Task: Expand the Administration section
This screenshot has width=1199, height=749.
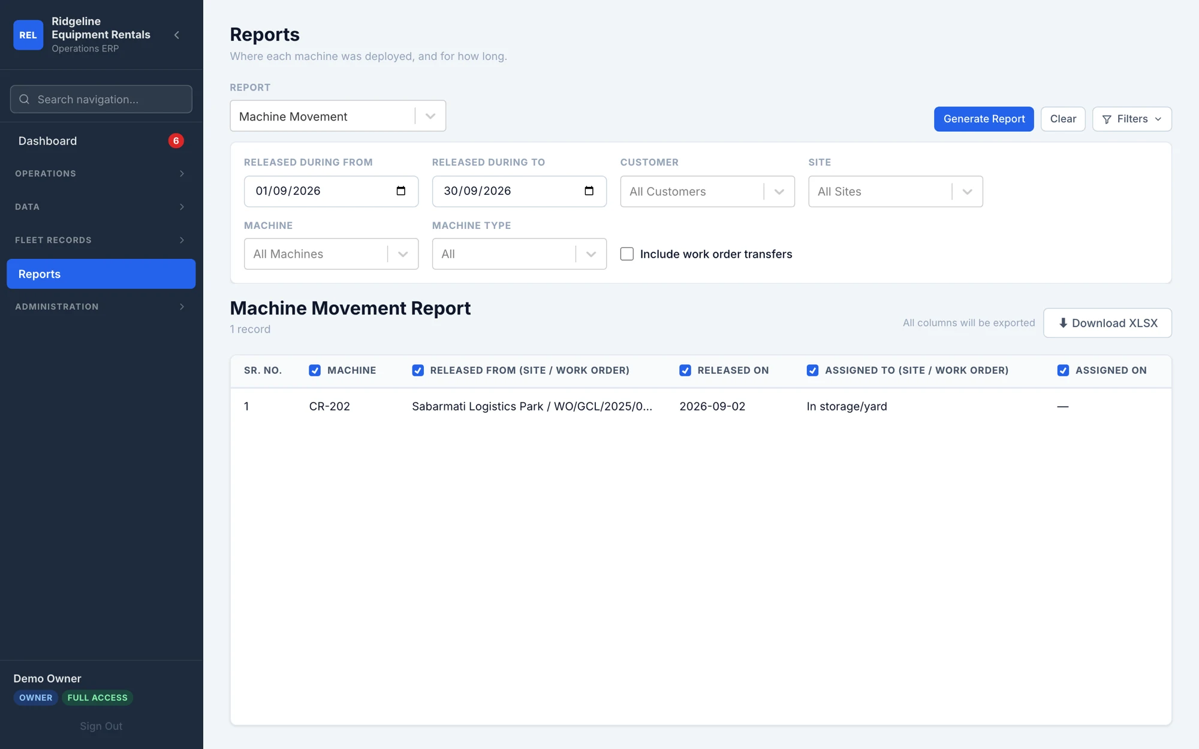Action: 101,307
